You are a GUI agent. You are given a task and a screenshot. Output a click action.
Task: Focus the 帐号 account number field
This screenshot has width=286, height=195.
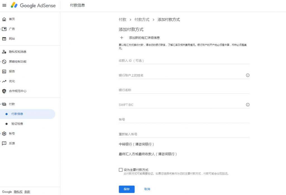coord(184,120)
